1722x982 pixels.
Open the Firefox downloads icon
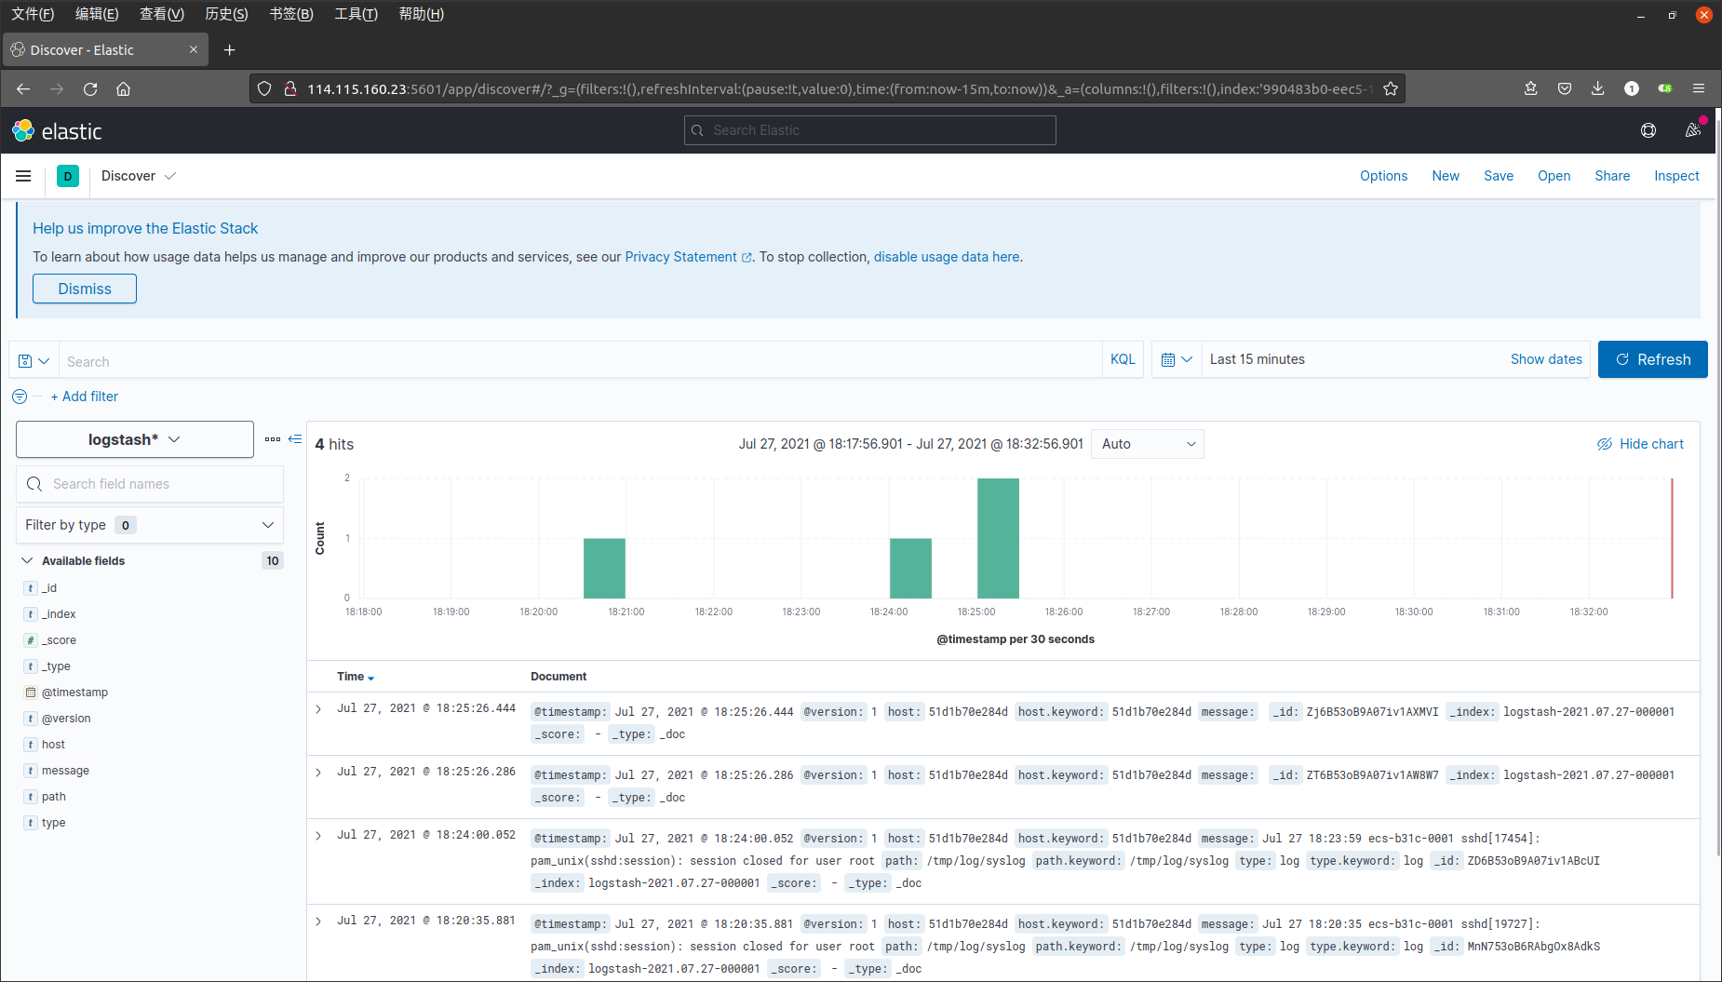point(1597,88)
